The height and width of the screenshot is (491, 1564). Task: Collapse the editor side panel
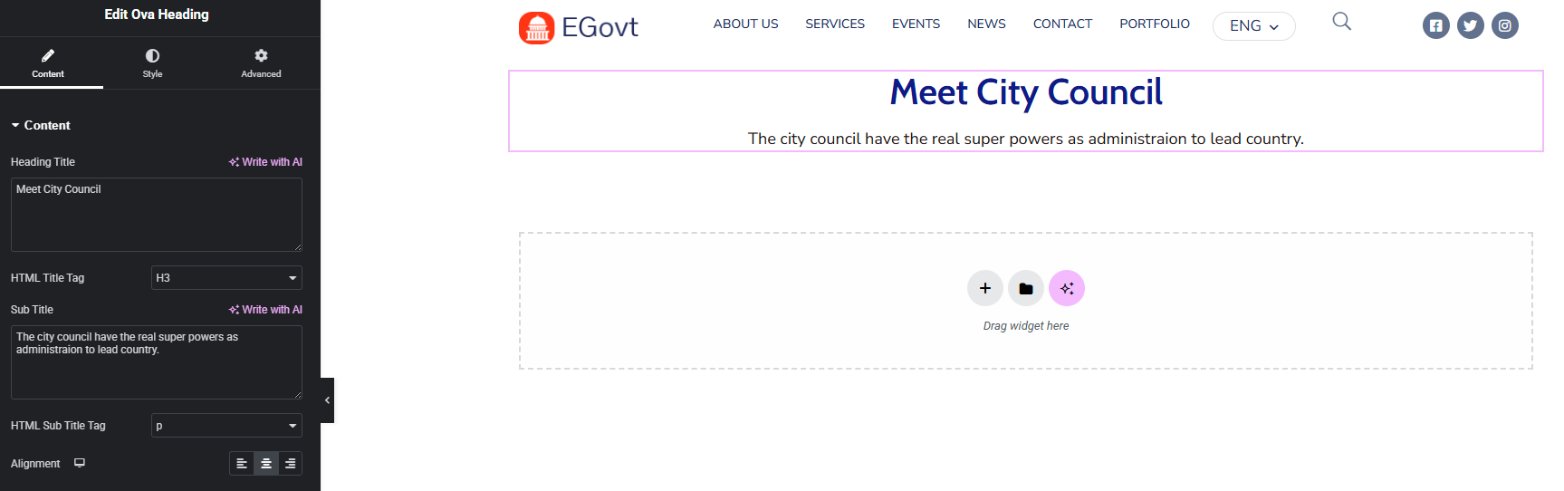pos(327,400)
